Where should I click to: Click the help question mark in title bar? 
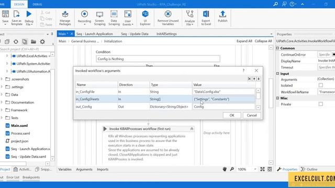pos(292,4)
